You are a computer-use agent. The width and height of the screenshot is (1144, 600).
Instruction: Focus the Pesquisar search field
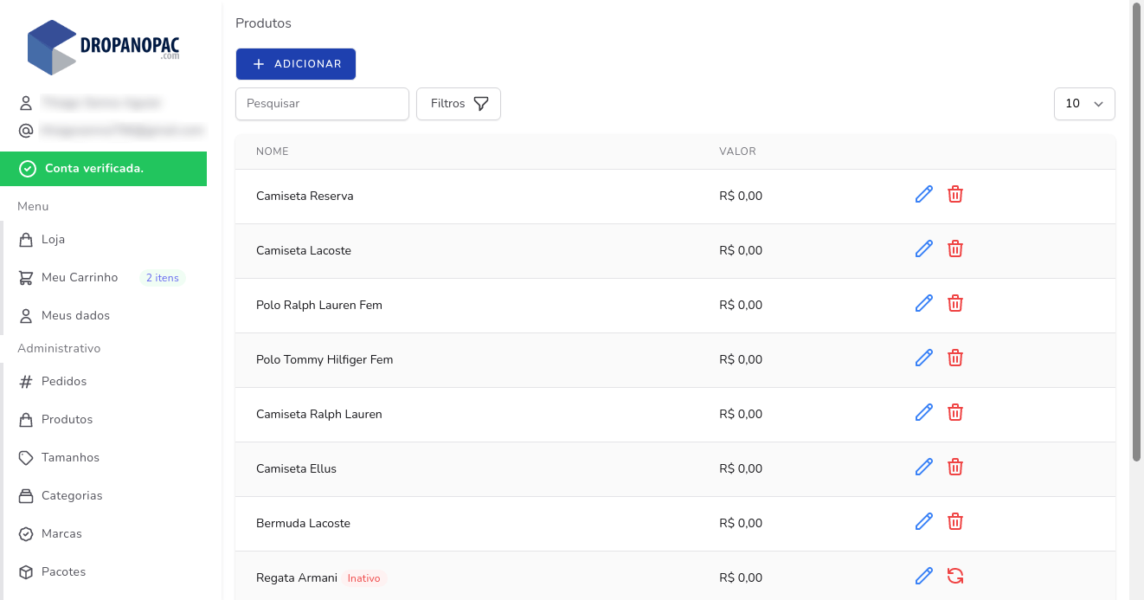coord(322,104)
